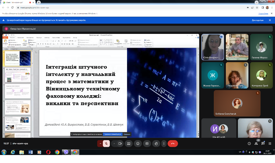
Task: Open the three-dot more options menu
Action: 164,144
